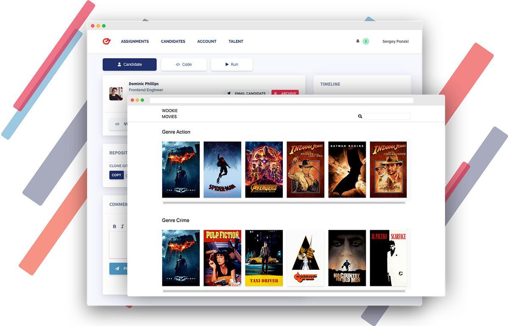508x326 pixels.
Task: Open the Assignments menu item
Action: [x=135, y=41]
